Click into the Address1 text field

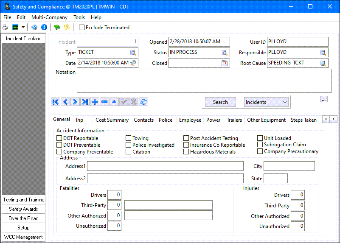point(165,166)
